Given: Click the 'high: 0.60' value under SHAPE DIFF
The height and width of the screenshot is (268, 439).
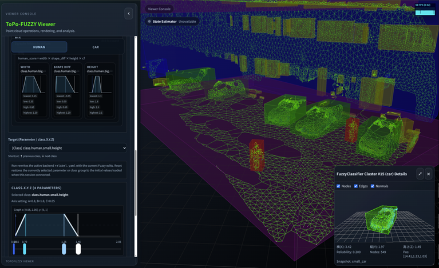Looking at the screenshot, I should 62,107.
